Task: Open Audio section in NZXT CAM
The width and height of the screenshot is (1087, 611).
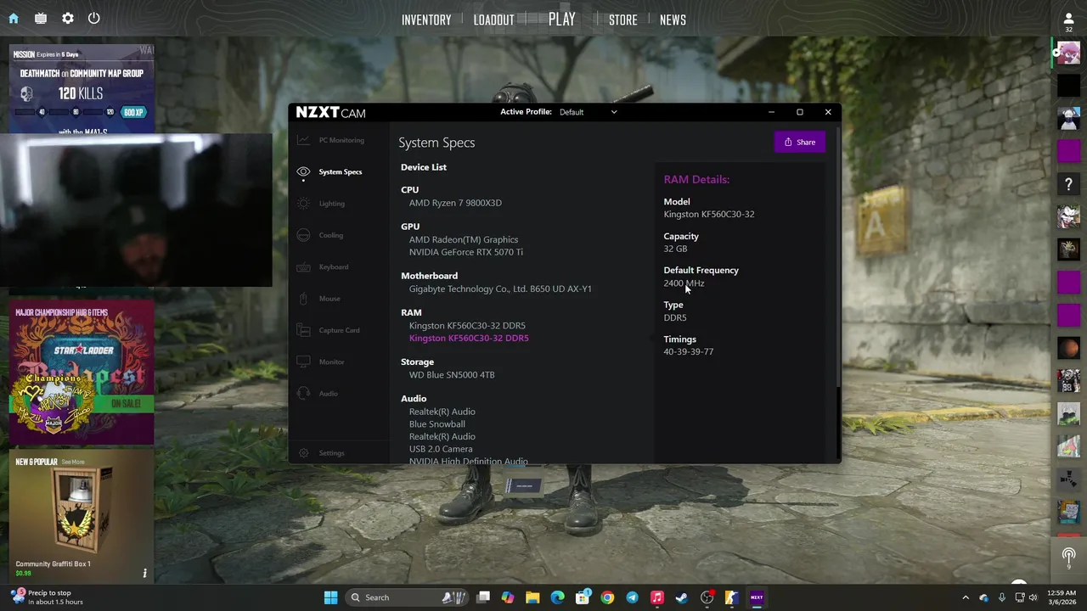Action: coord(328,394)
